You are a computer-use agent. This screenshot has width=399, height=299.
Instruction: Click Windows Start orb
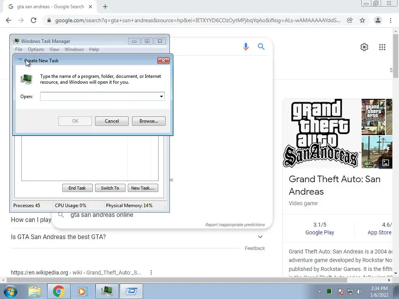tap(10, 291)
